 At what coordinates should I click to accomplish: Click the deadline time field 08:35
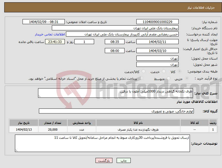tap(115, 42)
